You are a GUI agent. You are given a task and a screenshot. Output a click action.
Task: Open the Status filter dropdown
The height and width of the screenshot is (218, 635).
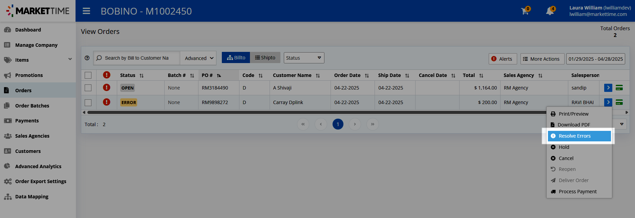[304, 58]
